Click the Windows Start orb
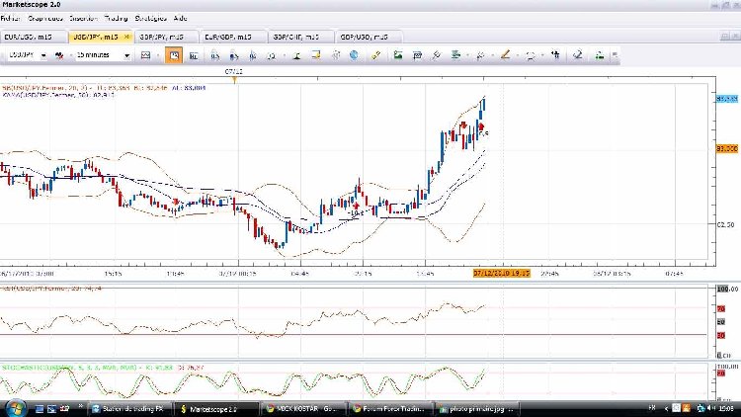Screen dimensions: 741x417 coord(17,407)
